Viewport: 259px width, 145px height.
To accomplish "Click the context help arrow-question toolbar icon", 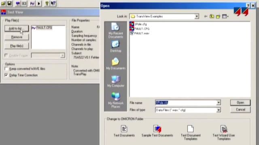I will [x=53, y=4].
